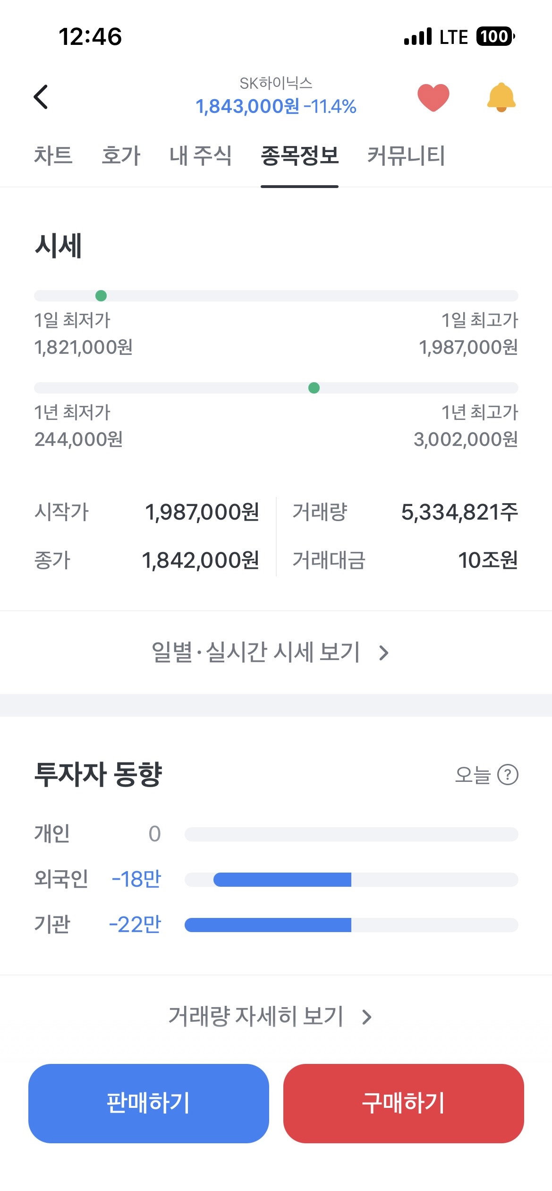
Task: Tap the LTE signal strength icon
Action: click(418, 36)
